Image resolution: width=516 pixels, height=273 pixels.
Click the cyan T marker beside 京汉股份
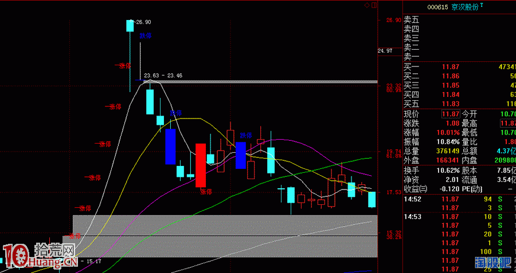(482, 5)
